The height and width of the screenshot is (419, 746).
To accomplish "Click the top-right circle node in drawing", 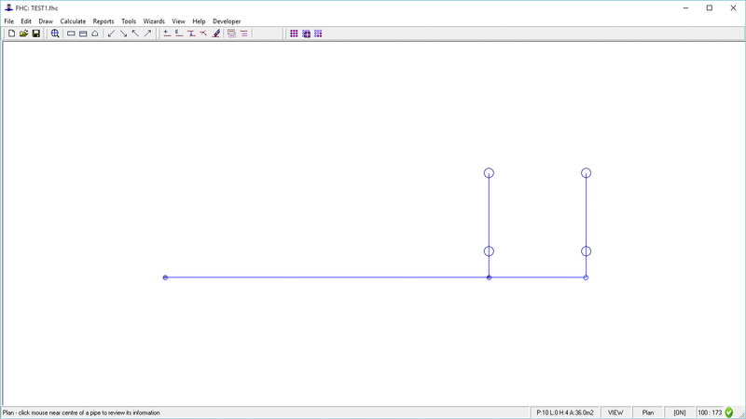I will pos(586,173).
